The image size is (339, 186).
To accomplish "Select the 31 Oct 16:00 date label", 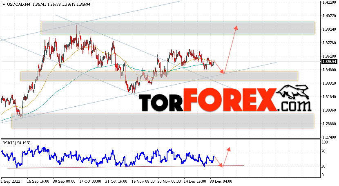I will coord(116,181).
